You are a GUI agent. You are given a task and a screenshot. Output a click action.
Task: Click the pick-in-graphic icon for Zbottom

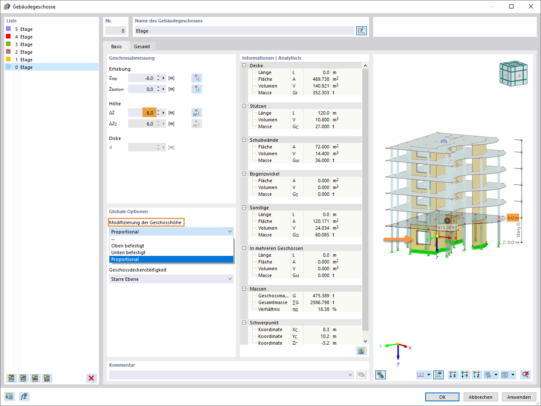pyautogui.click(x=197, y=89)
